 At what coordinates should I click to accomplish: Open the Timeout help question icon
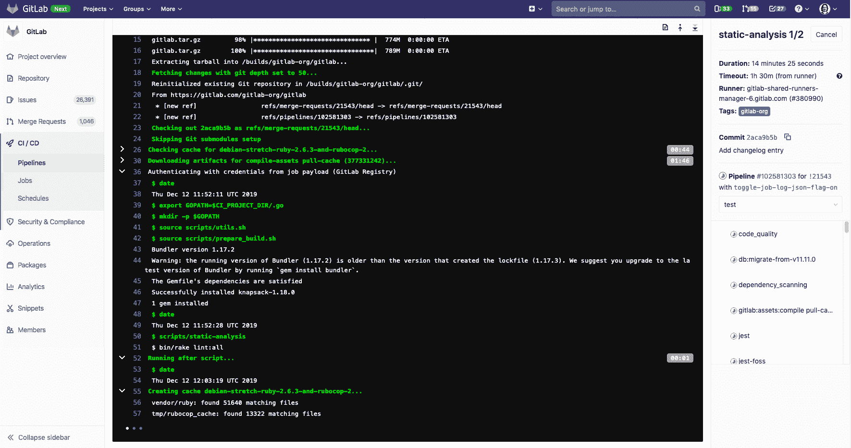839,76
